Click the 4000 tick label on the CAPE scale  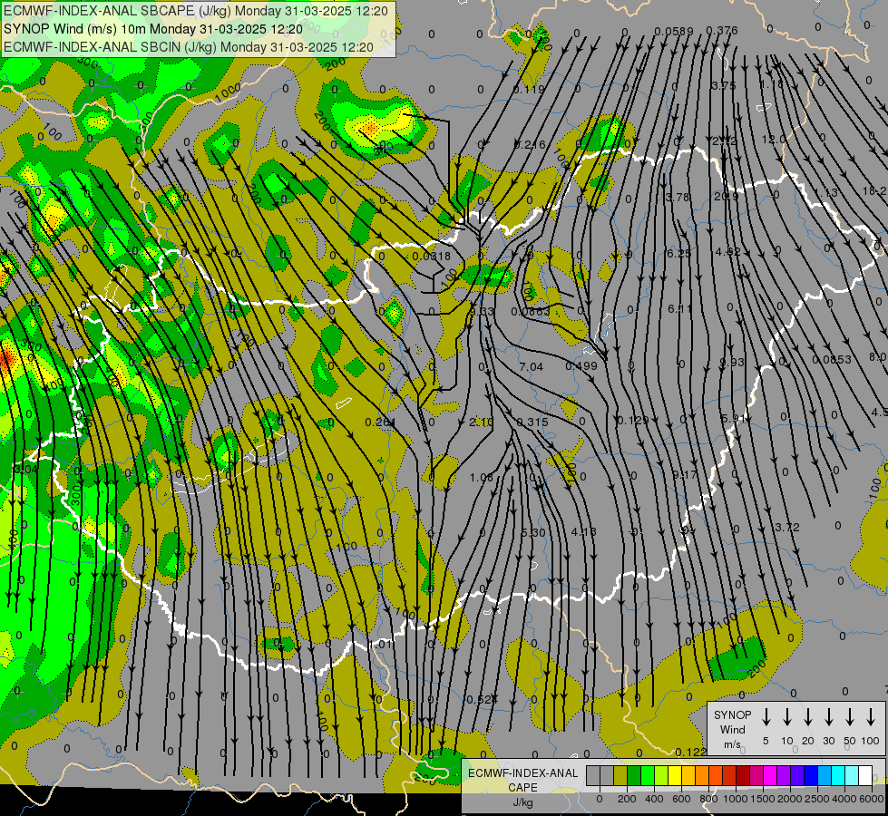[x=844, y=799]
